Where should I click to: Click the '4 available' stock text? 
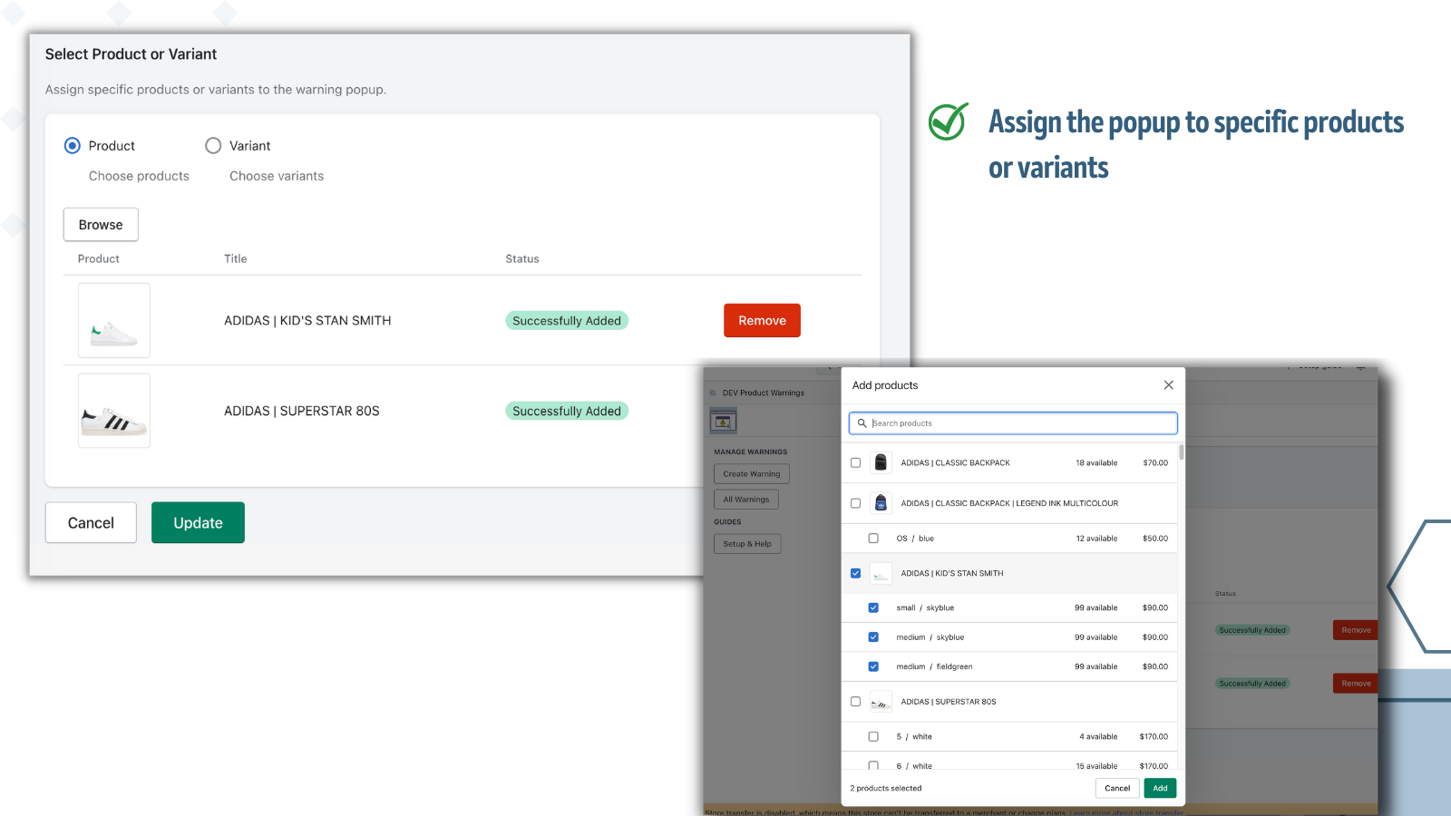pos(1098,737)
